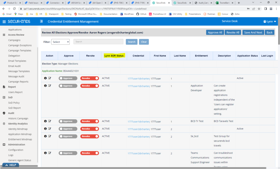Click edit icon in Se_bcd row

[x=50, y=136]
